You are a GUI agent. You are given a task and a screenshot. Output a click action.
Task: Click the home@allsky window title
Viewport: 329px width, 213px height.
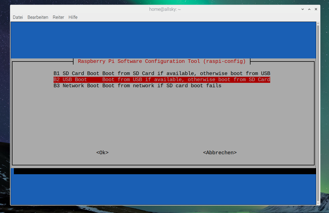[x=165, y=9]
